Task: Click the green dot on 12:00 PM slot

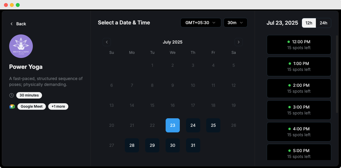Action: tap(289, 42)
